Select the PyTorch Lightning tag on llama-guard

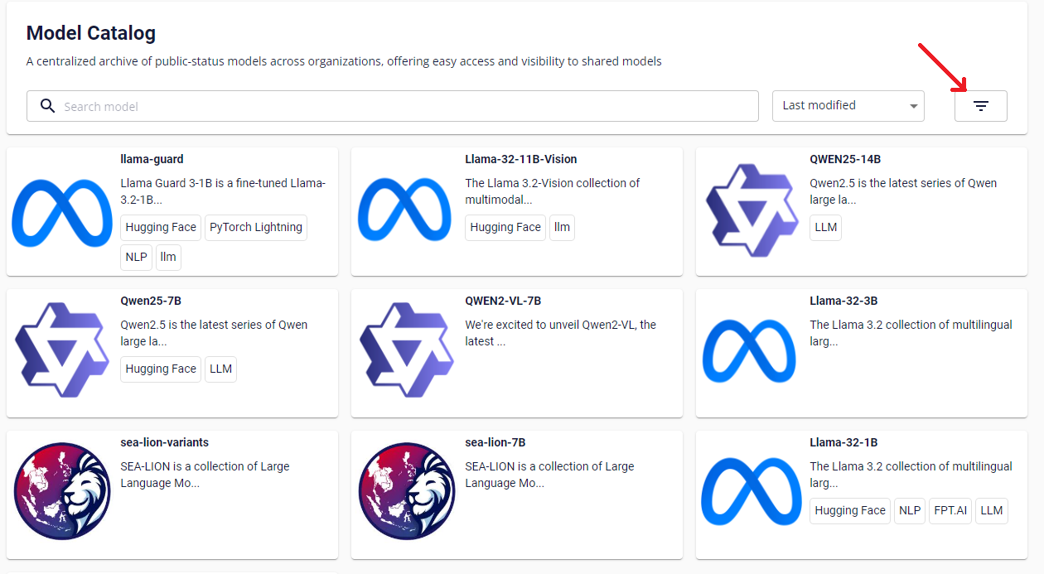(x=256, y=228)
